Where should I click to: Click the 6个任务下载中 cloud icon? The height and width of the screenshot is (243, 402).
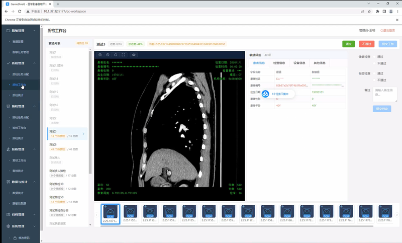click(265, 94)
